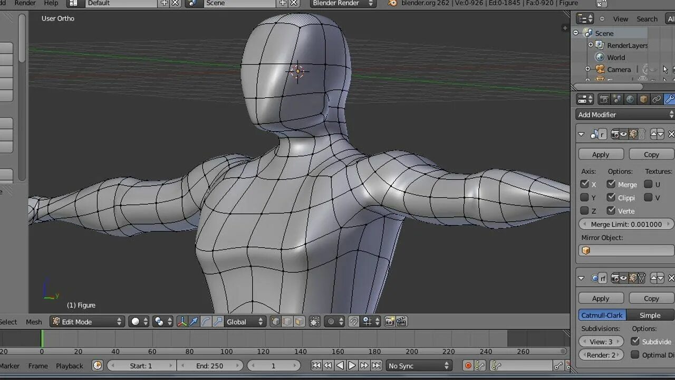
Task: Open the Global orientation dropdown
Action: tap(245, 321)
